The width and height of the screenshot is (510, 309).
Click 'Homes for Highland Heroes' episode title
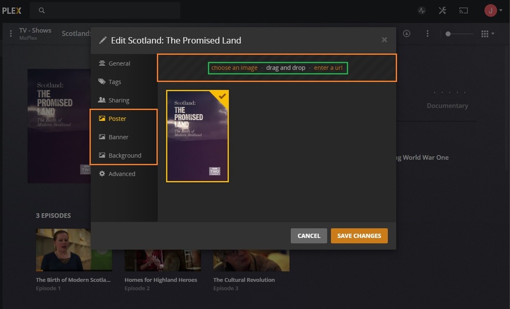161,280
